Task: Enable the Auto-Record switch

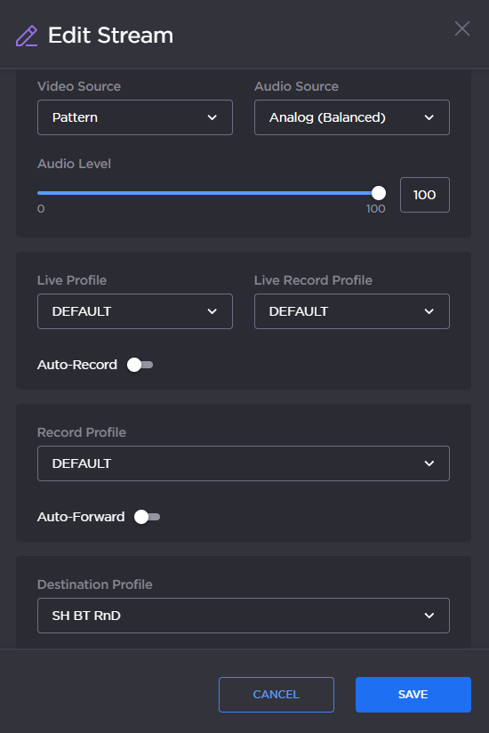Action: (140, 365)
